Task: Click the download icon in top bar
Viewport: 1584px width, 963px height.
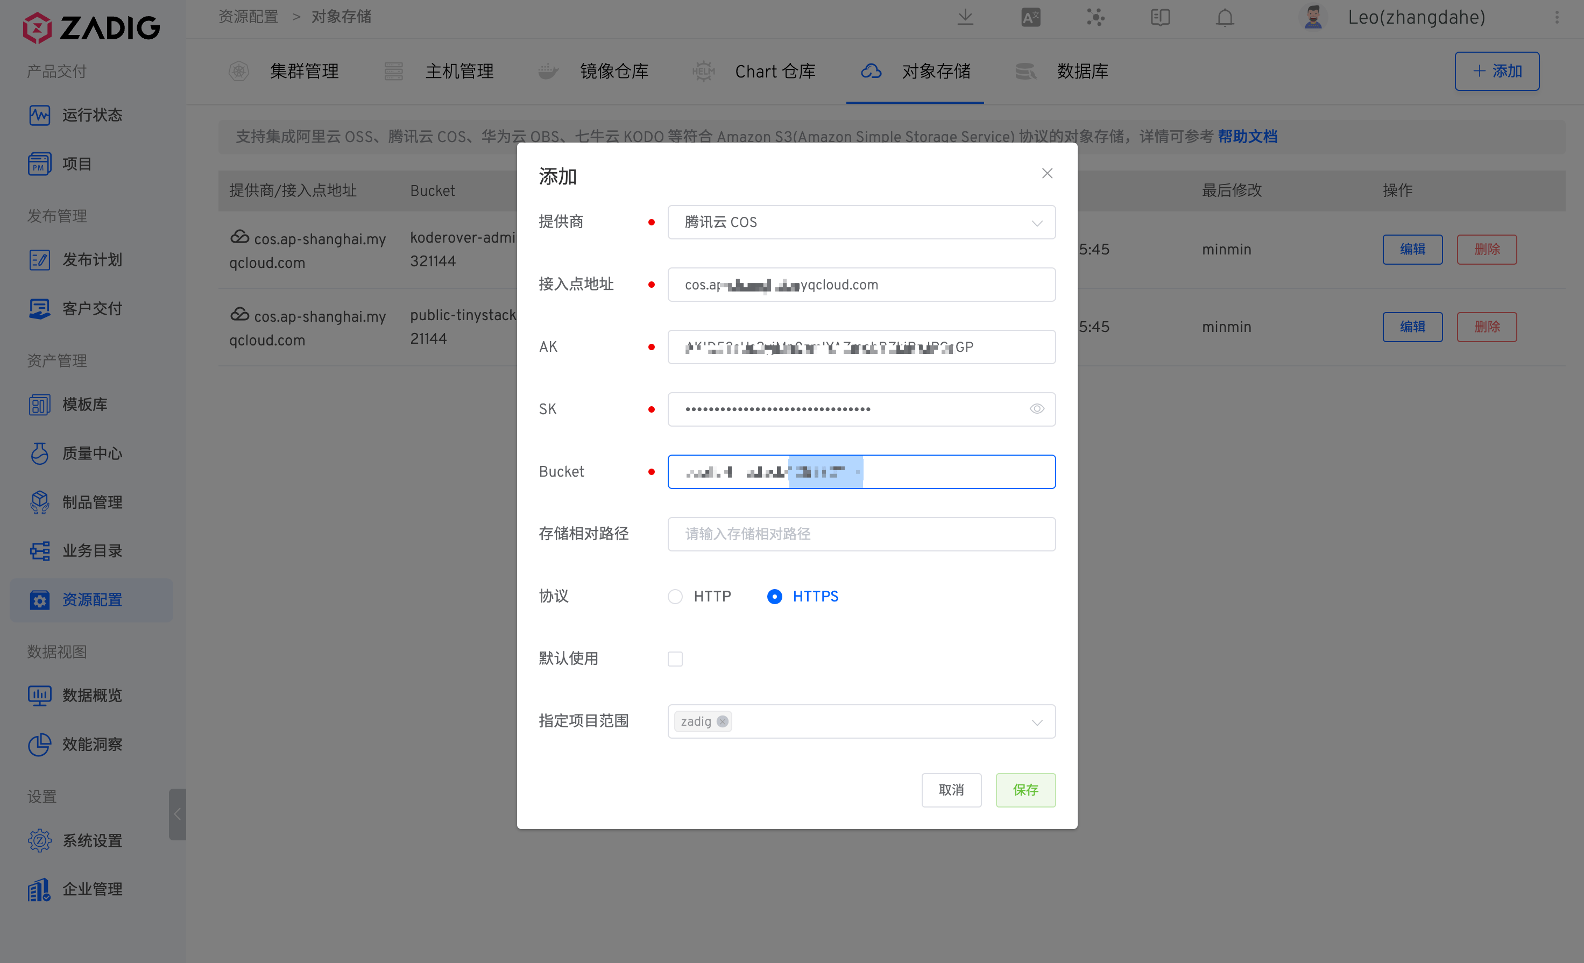Action: (x=965, y=17)
